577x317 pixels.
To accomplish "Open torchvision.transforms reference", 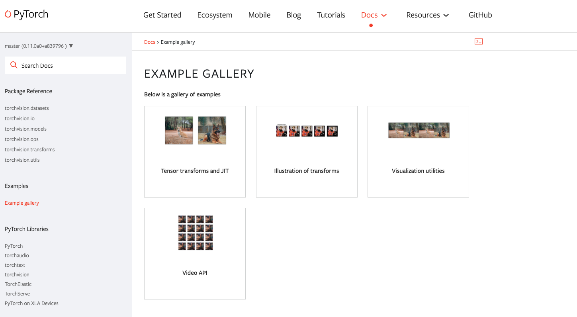I will (x=29, y=149).
